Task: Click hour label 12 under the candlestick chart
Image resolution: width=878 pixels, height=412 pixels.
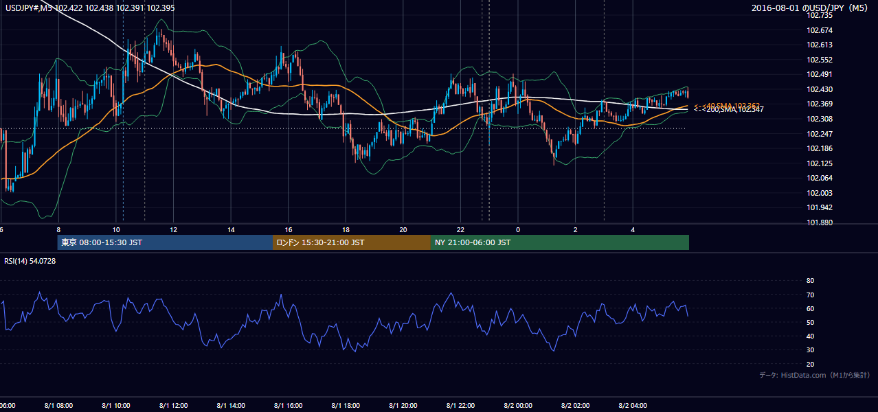Action: click(174, 229)
